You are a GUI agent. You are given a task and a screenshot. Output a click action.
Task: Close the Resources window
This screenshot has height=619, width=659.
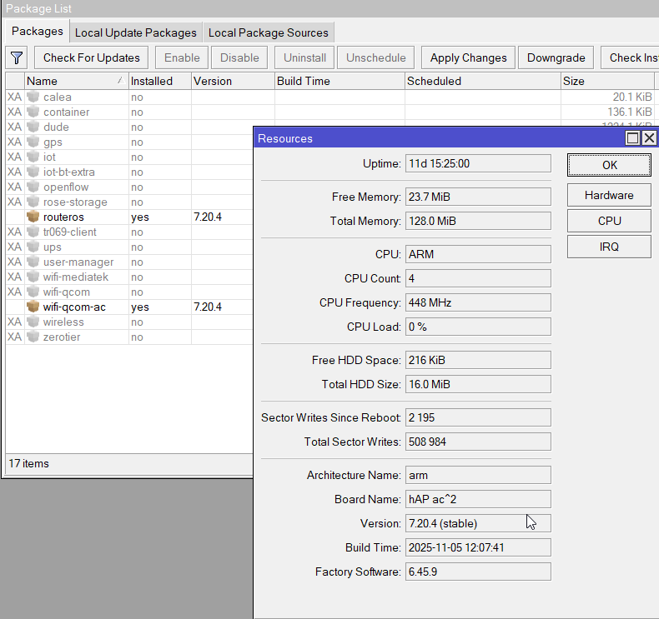(x=649, y=138)
